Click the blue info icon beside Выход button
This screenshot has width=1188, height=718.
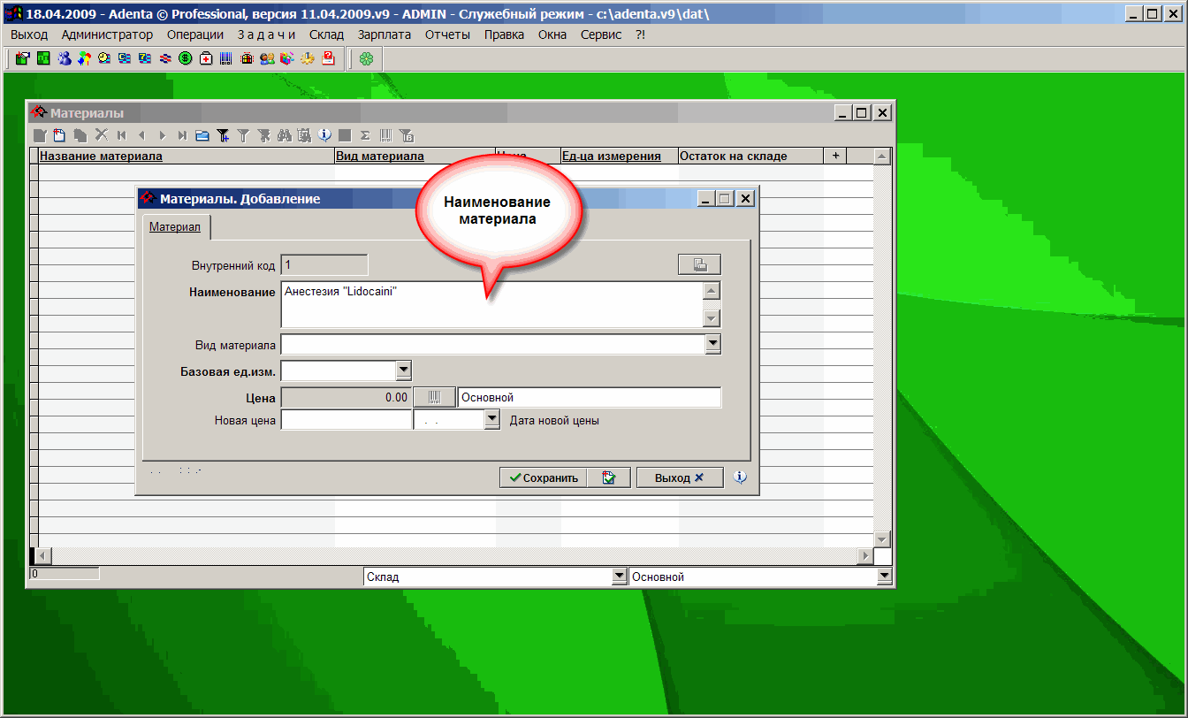pos(741,477)
